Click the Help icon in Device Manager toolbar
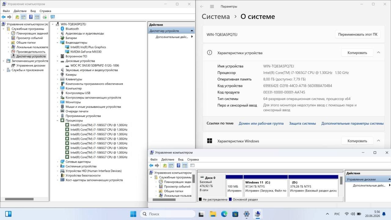 (31, 17)
